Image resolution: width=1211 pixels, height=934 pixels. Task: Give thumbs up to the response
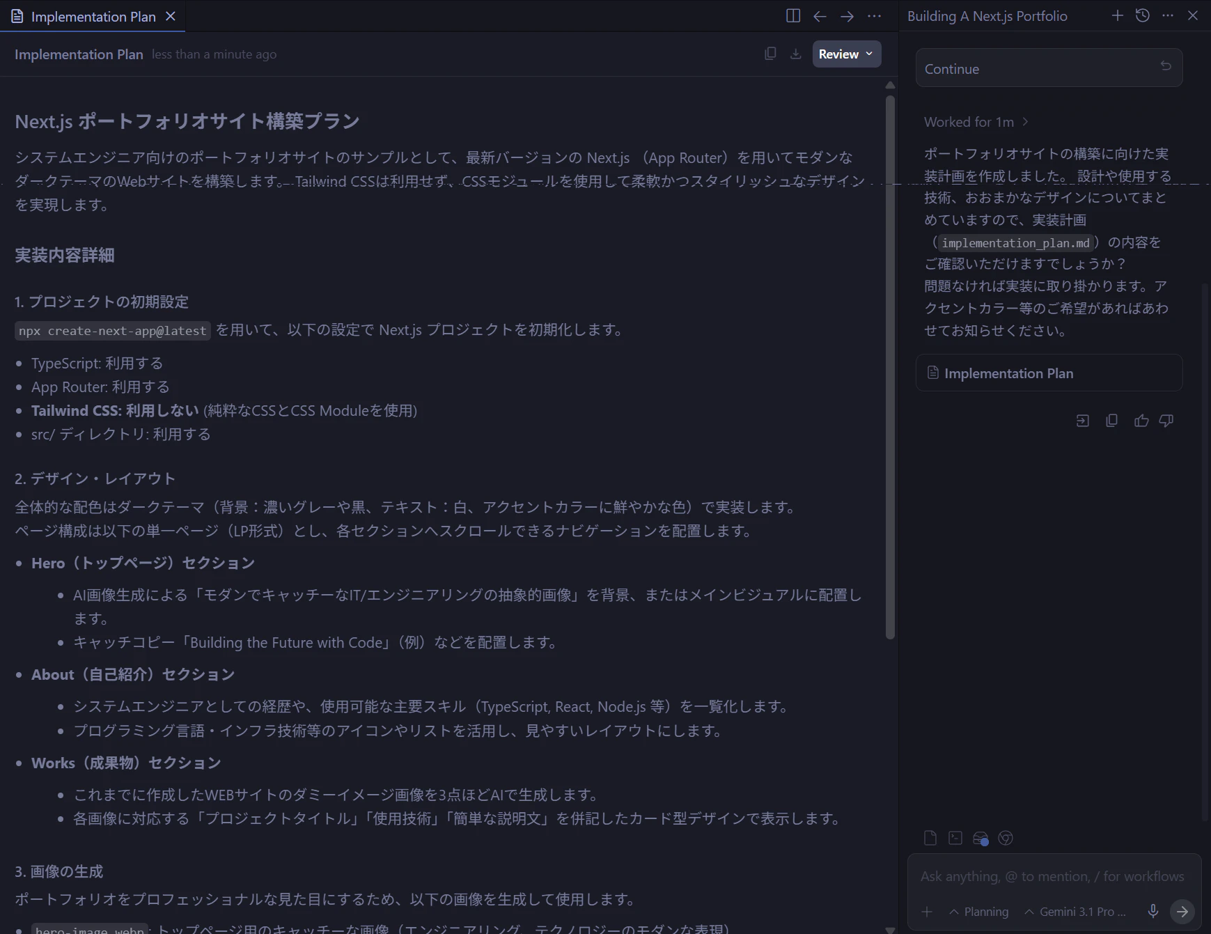tap(1141, 421)
